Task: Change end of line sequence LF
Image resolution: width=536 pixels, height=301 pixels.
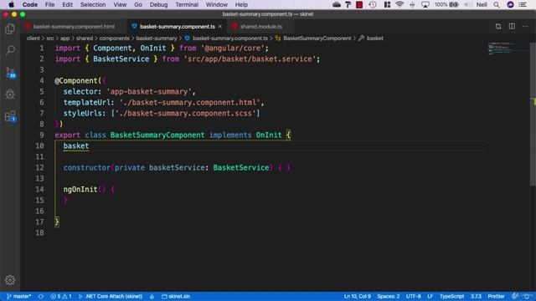Action: pyautogui.click(x=430, y=296)
